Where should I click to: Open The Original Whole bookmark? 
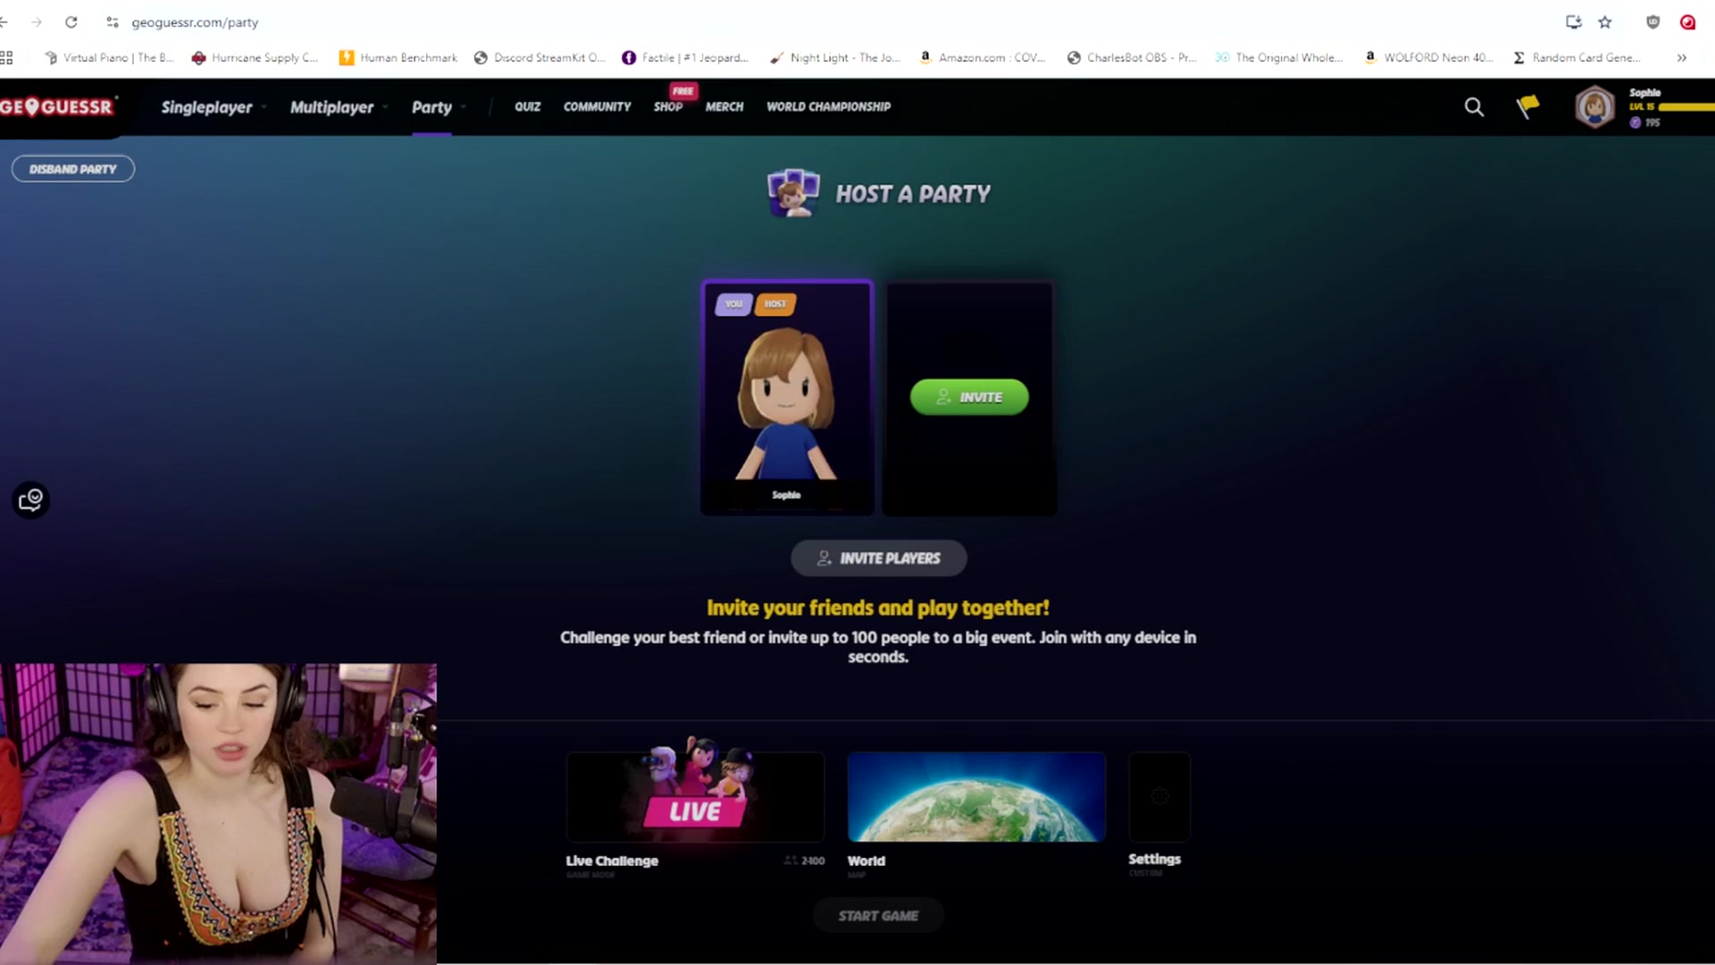[x=1279, y=57]
